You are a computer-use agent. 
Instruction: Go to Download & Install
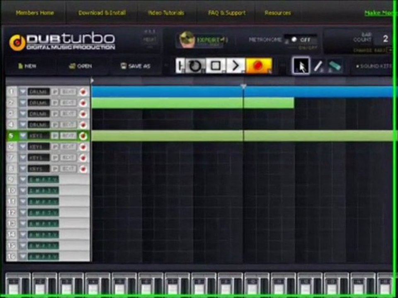pyautogui.click(x=102, y=13)
